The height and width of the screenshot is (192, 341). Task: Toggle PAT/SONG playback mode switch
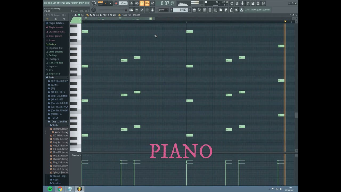(100, 3)
